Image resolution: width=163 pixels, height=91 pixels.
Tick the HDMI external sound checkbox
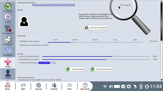pyautogui.click(x=63, y=80)
